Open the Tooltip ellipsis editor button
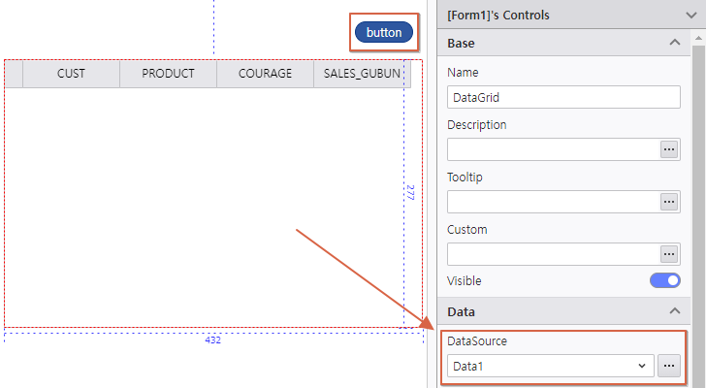The image size is (706, 388). pos(669,202)
